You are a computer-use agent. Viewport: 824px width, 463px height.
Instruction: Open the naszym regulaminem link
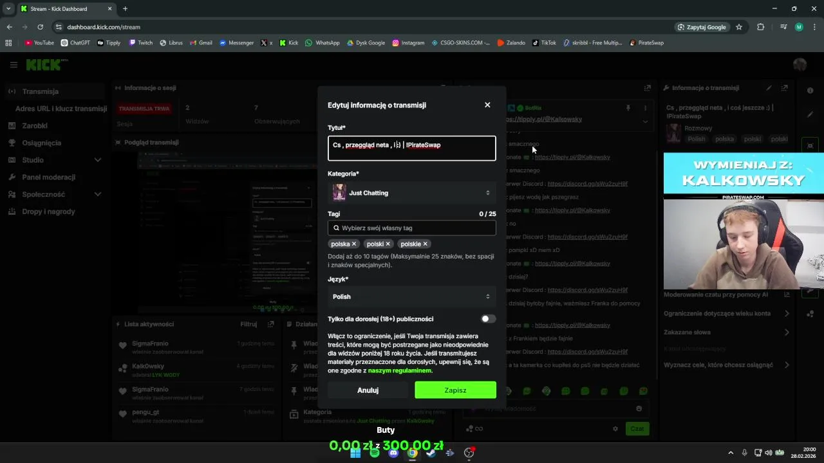coord(400,370)
